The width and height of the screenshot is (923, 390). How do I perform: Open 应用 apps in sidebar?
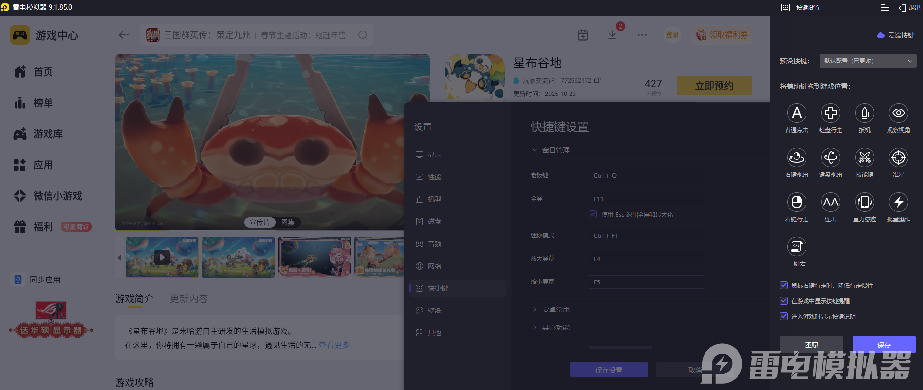(33, 165)
